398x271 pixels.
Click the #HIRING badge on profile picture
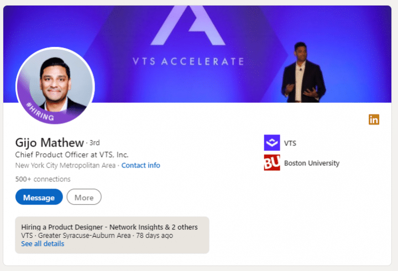tap(40, 112)
